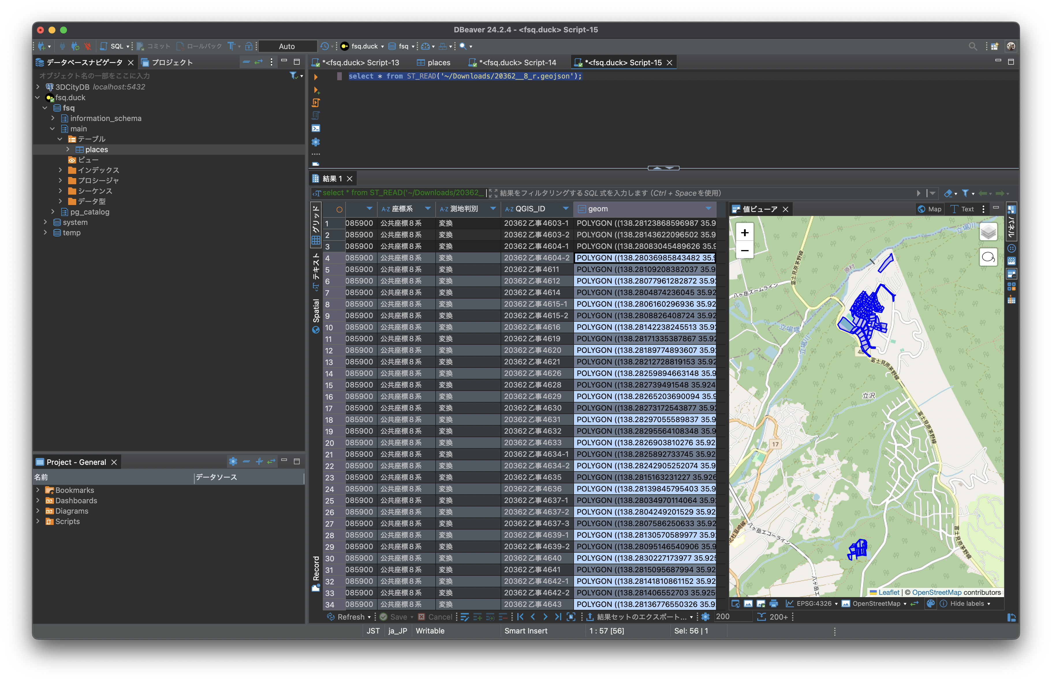Open the search icon in top-right toolbar
The height and width of the screenshot is (682, 1052).
click(972, 46)
